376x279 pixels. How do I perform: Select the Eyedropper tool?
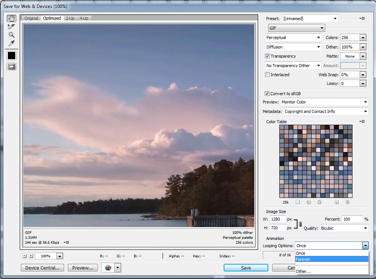pos(11,44)
